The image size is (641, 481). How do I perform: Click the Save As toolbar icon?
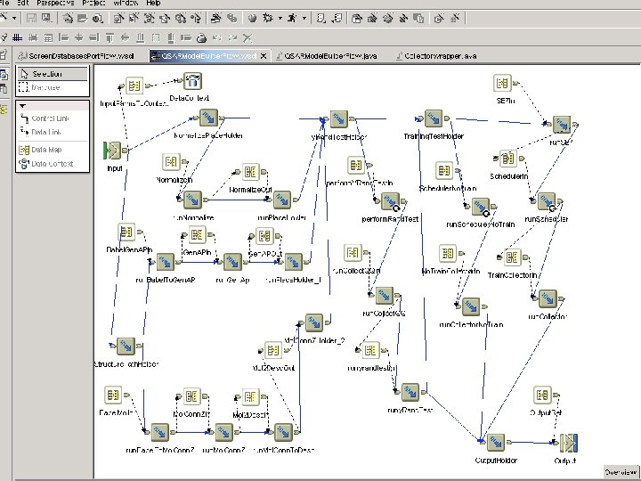(x=47, y=18)
